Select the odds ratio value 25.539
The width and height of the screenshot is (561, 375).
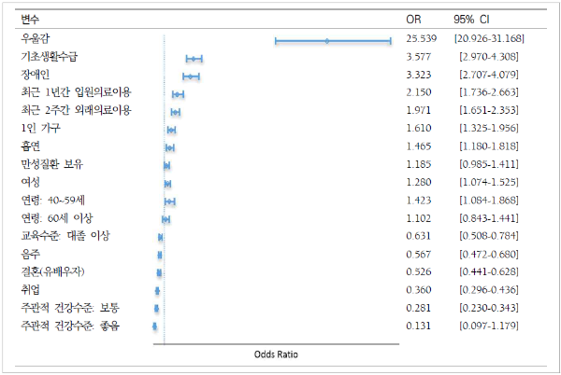click(424, 39)
